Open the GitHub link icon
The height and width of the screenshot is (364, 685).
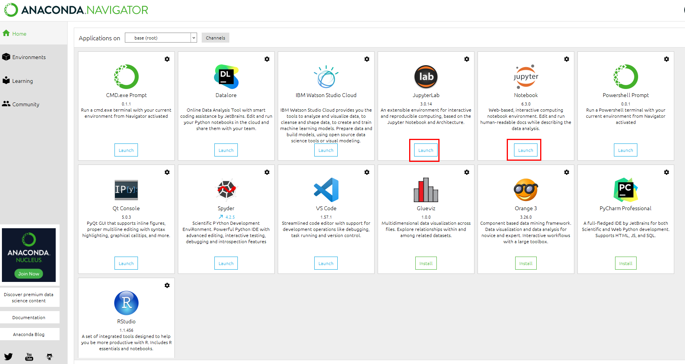pyautogui.click(x=50, y=357)
